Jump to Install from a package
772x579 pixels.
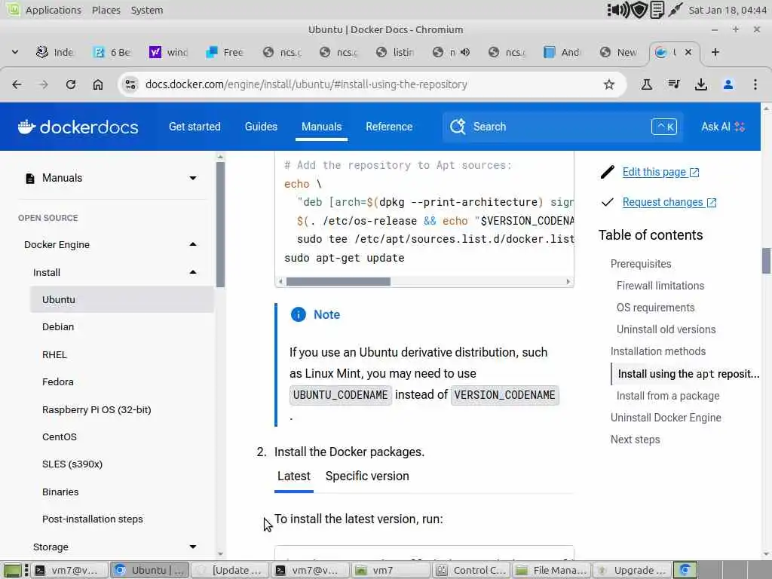(x=668, y=396)
